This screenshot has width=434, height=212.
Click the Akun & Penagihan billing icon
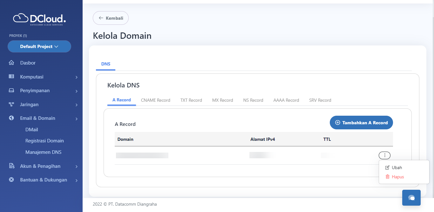(x=11, y=166)
